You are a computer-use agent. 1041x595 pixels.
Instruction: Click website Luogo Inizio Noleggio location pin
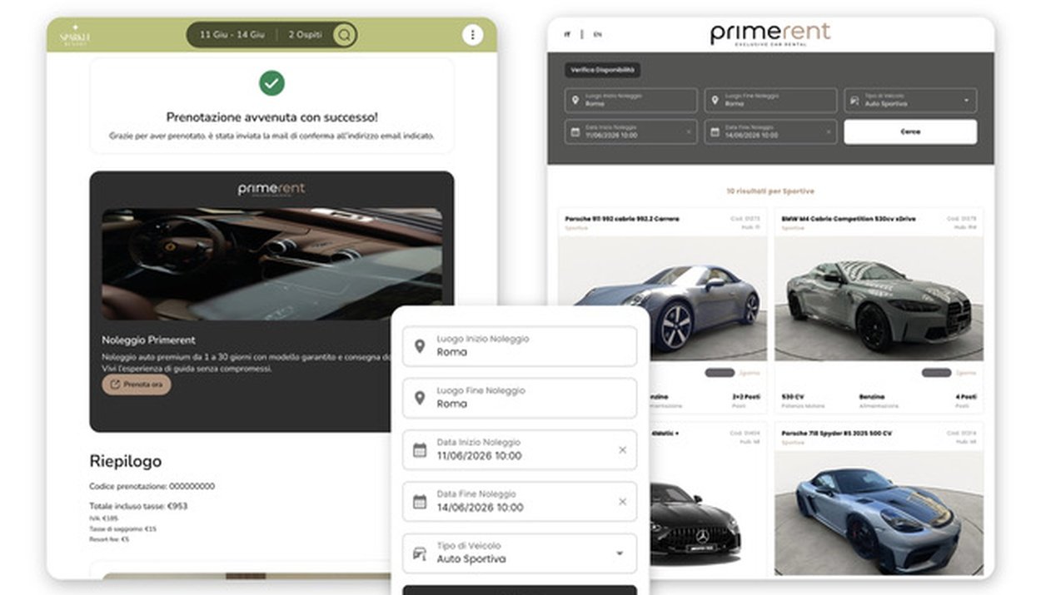(575, 101)
